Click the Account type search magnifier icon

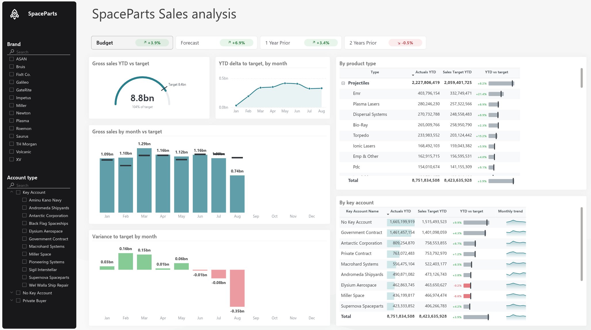[12, 185]
